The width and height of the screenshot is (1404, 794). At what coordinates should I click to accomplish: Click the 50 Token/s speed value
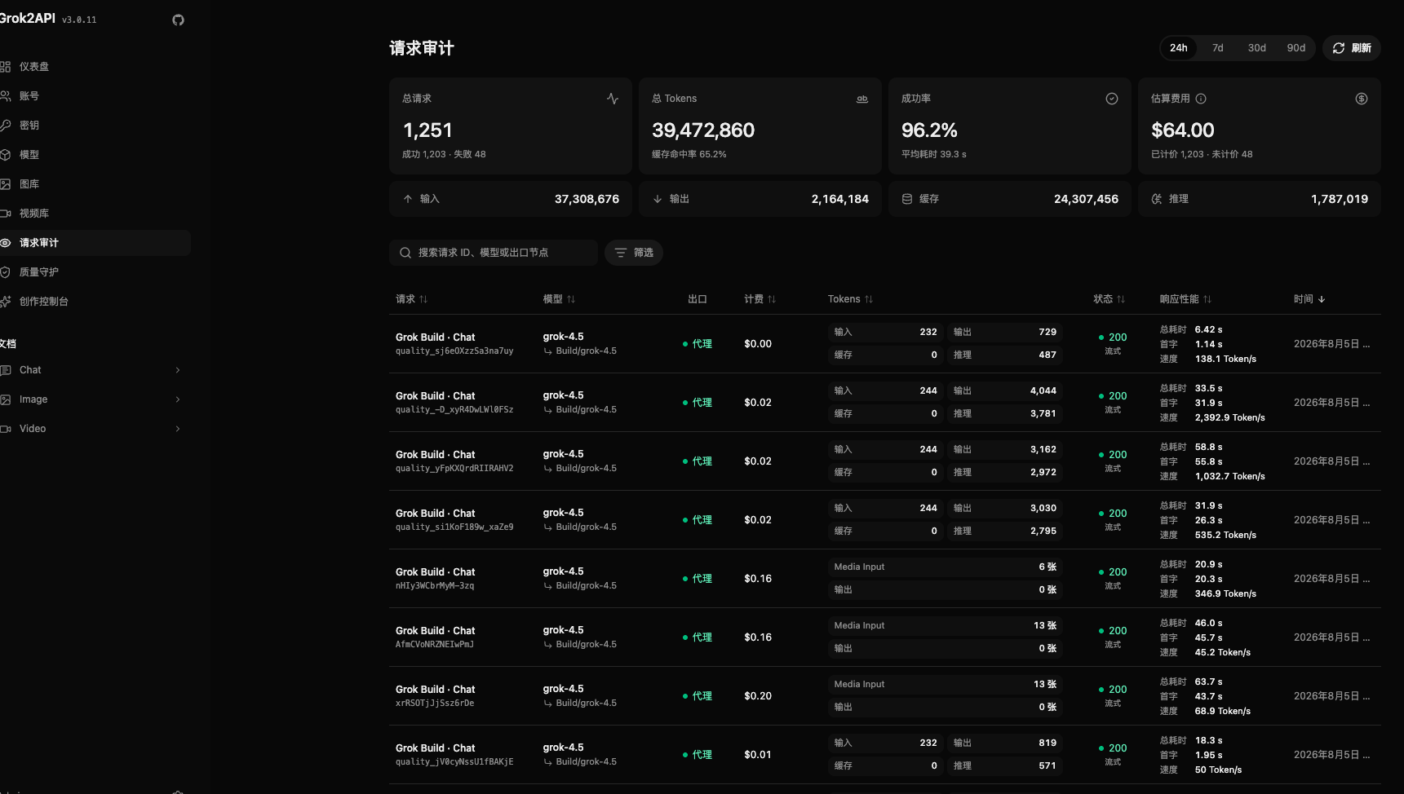click(1219, 770)
